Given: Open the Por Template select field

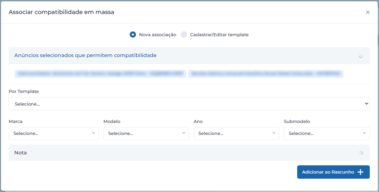Looking at the screenshot, I should pyautogui.click(x=189, y=104).
